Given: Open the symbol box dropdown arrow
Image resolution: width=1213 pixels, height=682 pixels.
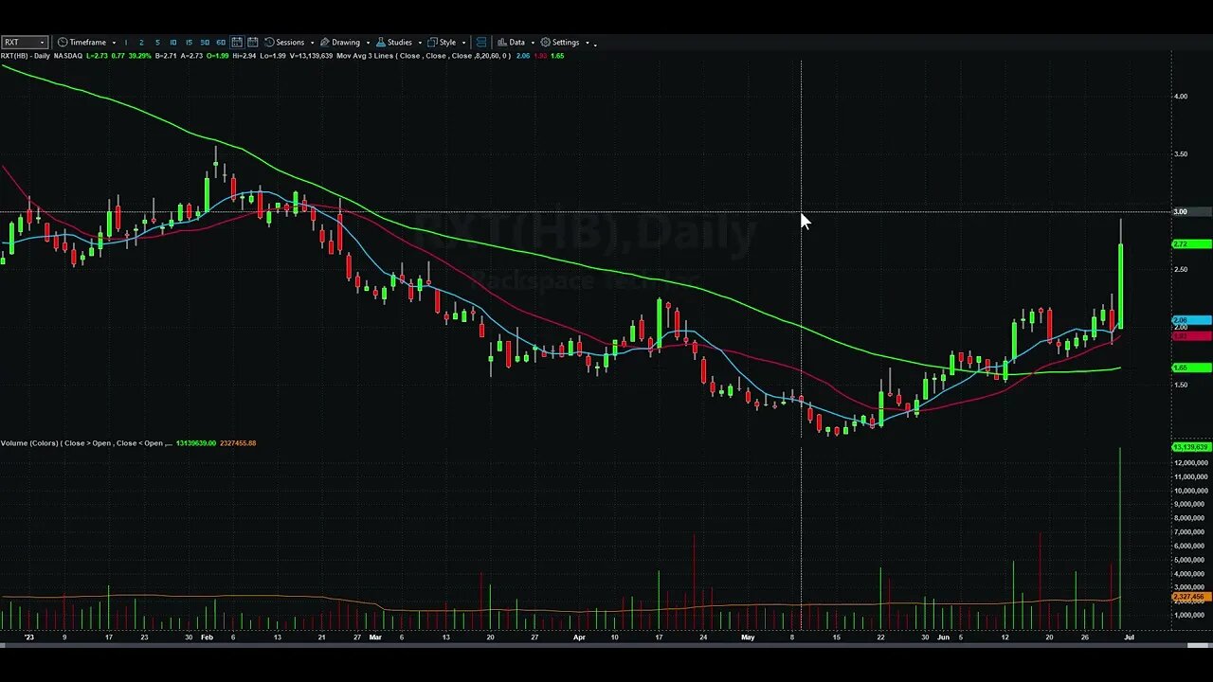Looking at the screenshot, I should [x=42, y=43].
